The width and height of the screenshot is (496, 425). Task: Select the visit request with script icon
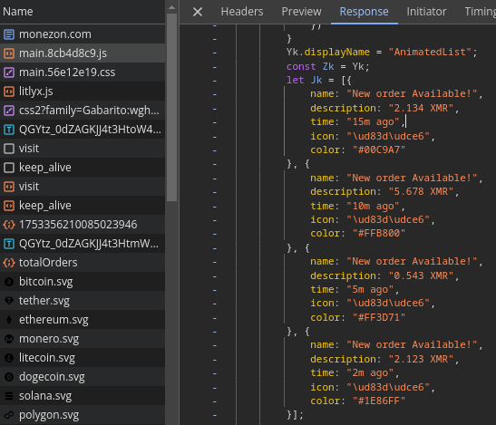tap(83, 187)
